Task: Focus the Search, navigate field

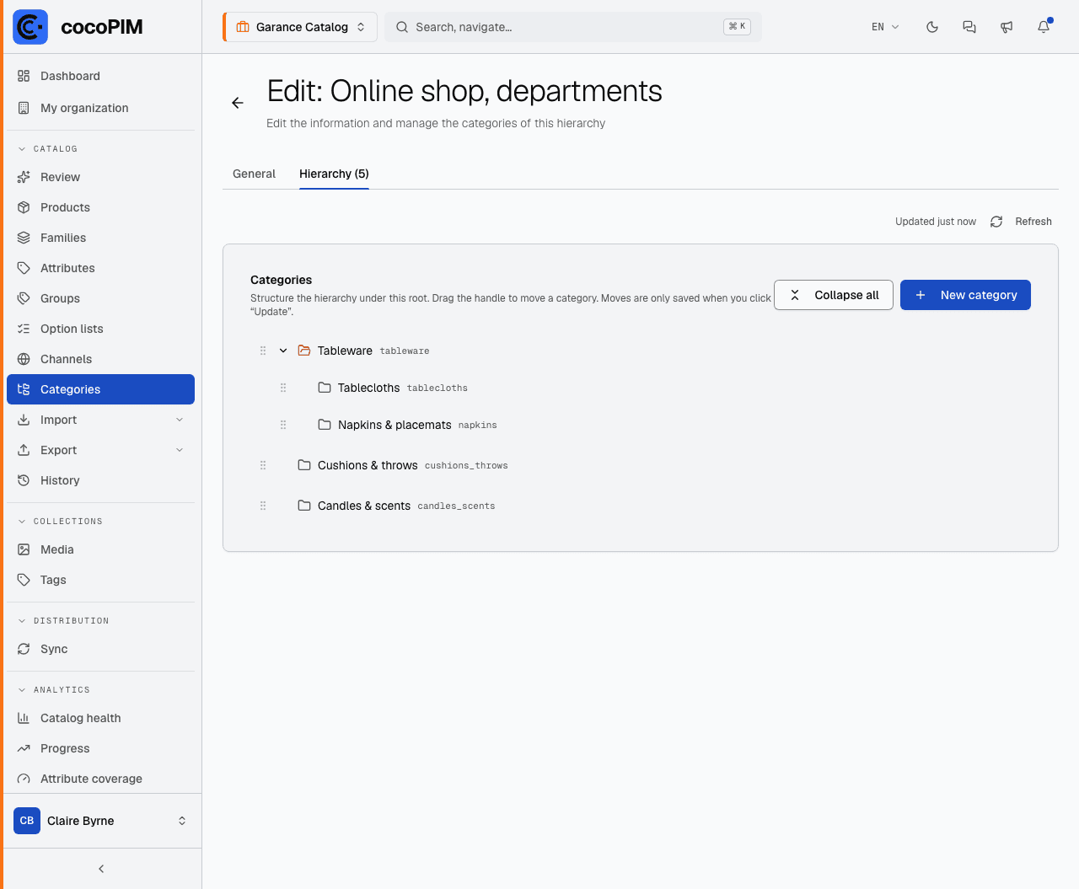Action: [573, 27]
